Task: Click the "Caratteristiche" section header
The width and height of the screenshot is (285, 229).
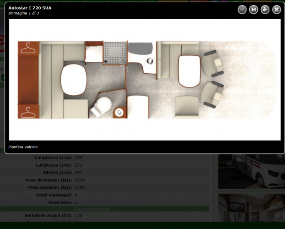Action: [x=91, y=209]
